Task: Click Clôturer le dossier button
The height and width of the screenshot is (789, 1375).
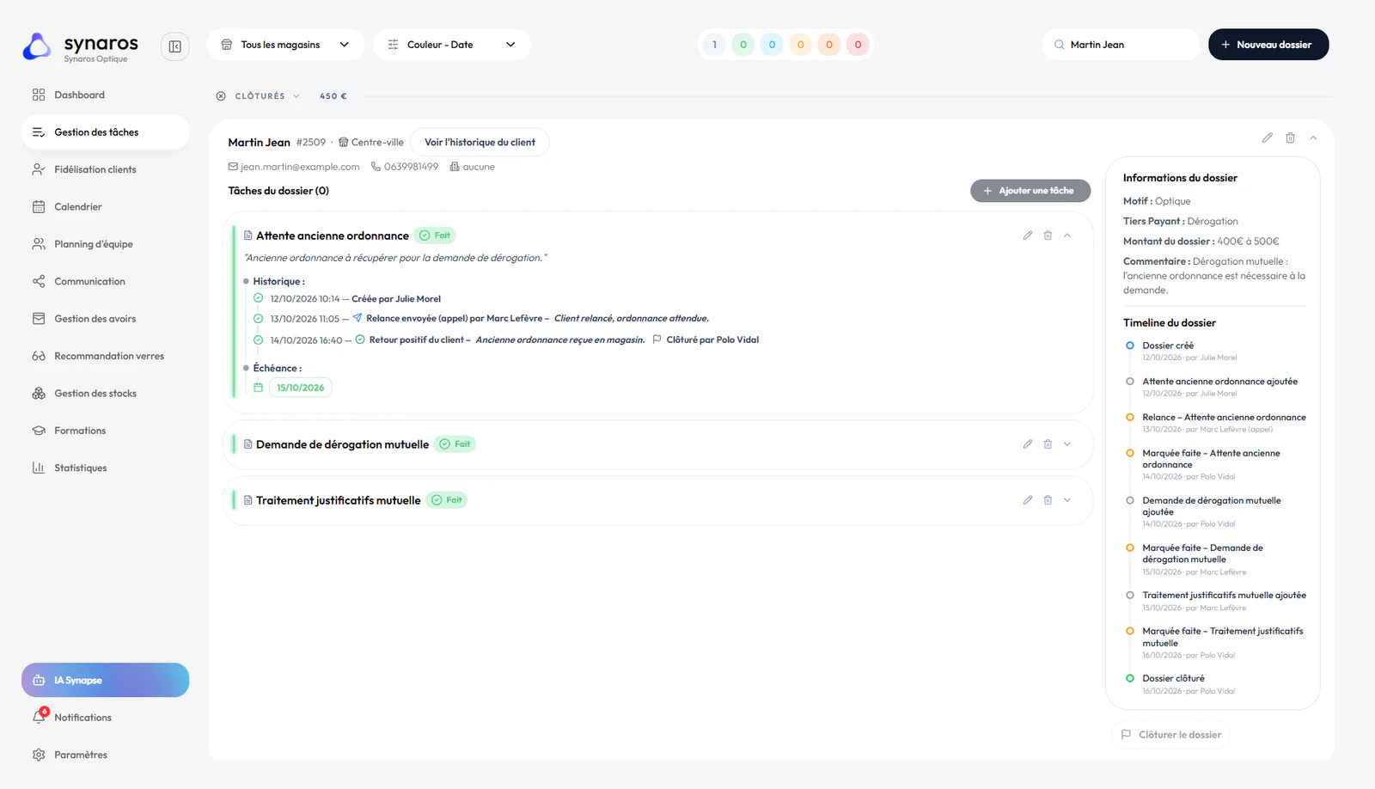Action: (x=1171, y=735)
